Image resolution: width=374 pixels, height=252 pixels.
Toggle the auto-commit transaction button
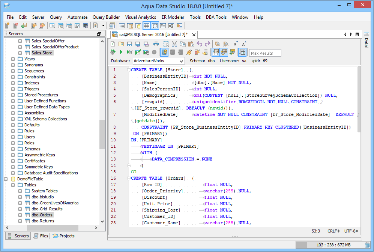click(164, 52)
